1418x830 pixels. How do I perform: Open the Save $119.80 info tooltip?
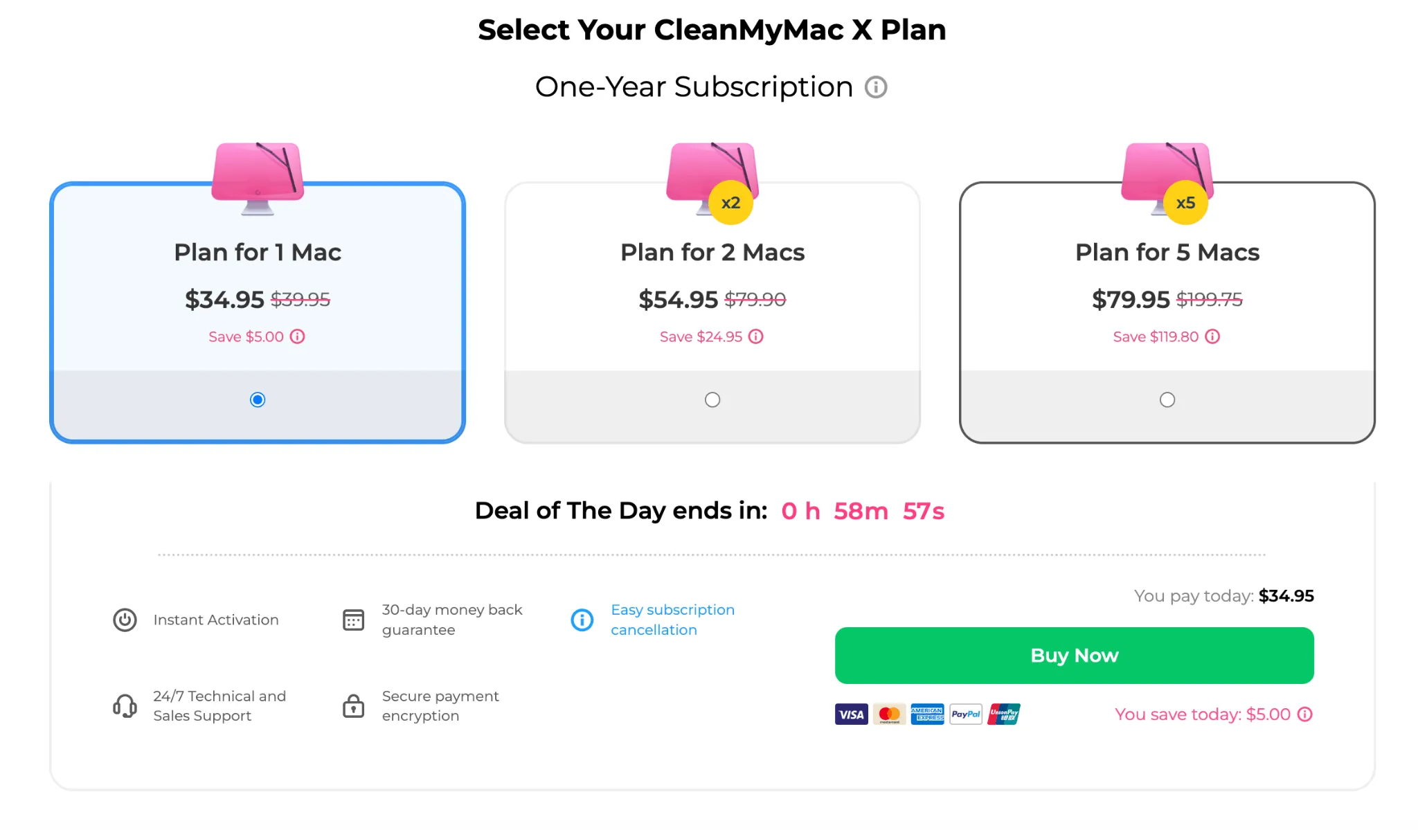[1212, 336]
